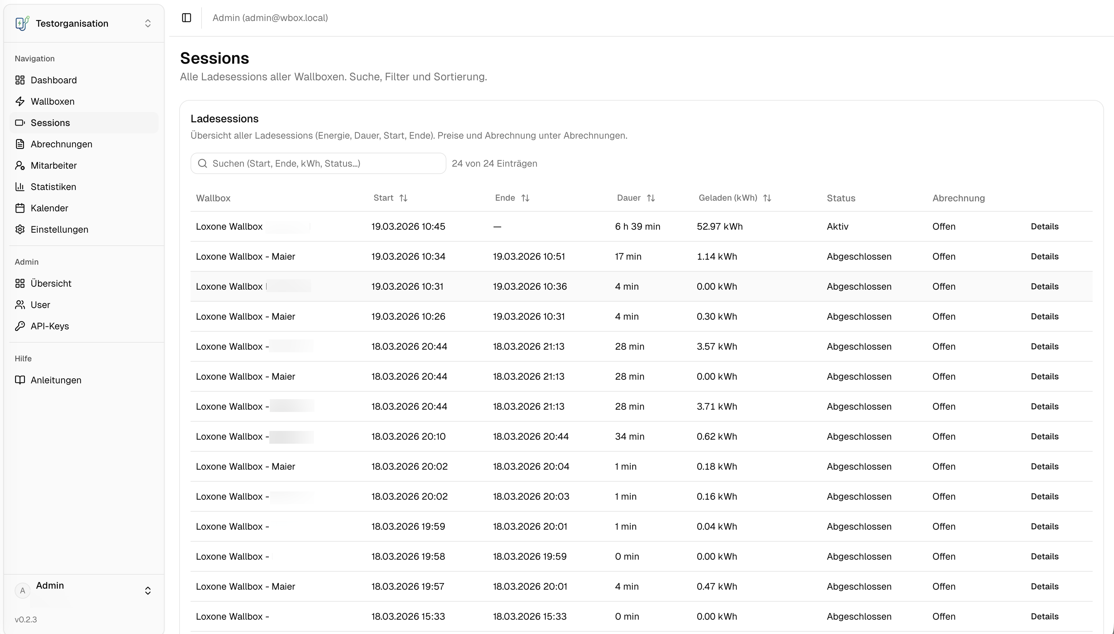Open Mitarbeiter in navigation

tap(54, 165)
